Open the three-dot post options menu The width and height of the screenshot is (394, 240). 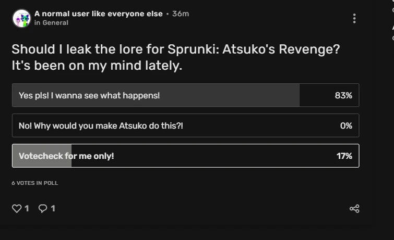(x=354, y=19)
